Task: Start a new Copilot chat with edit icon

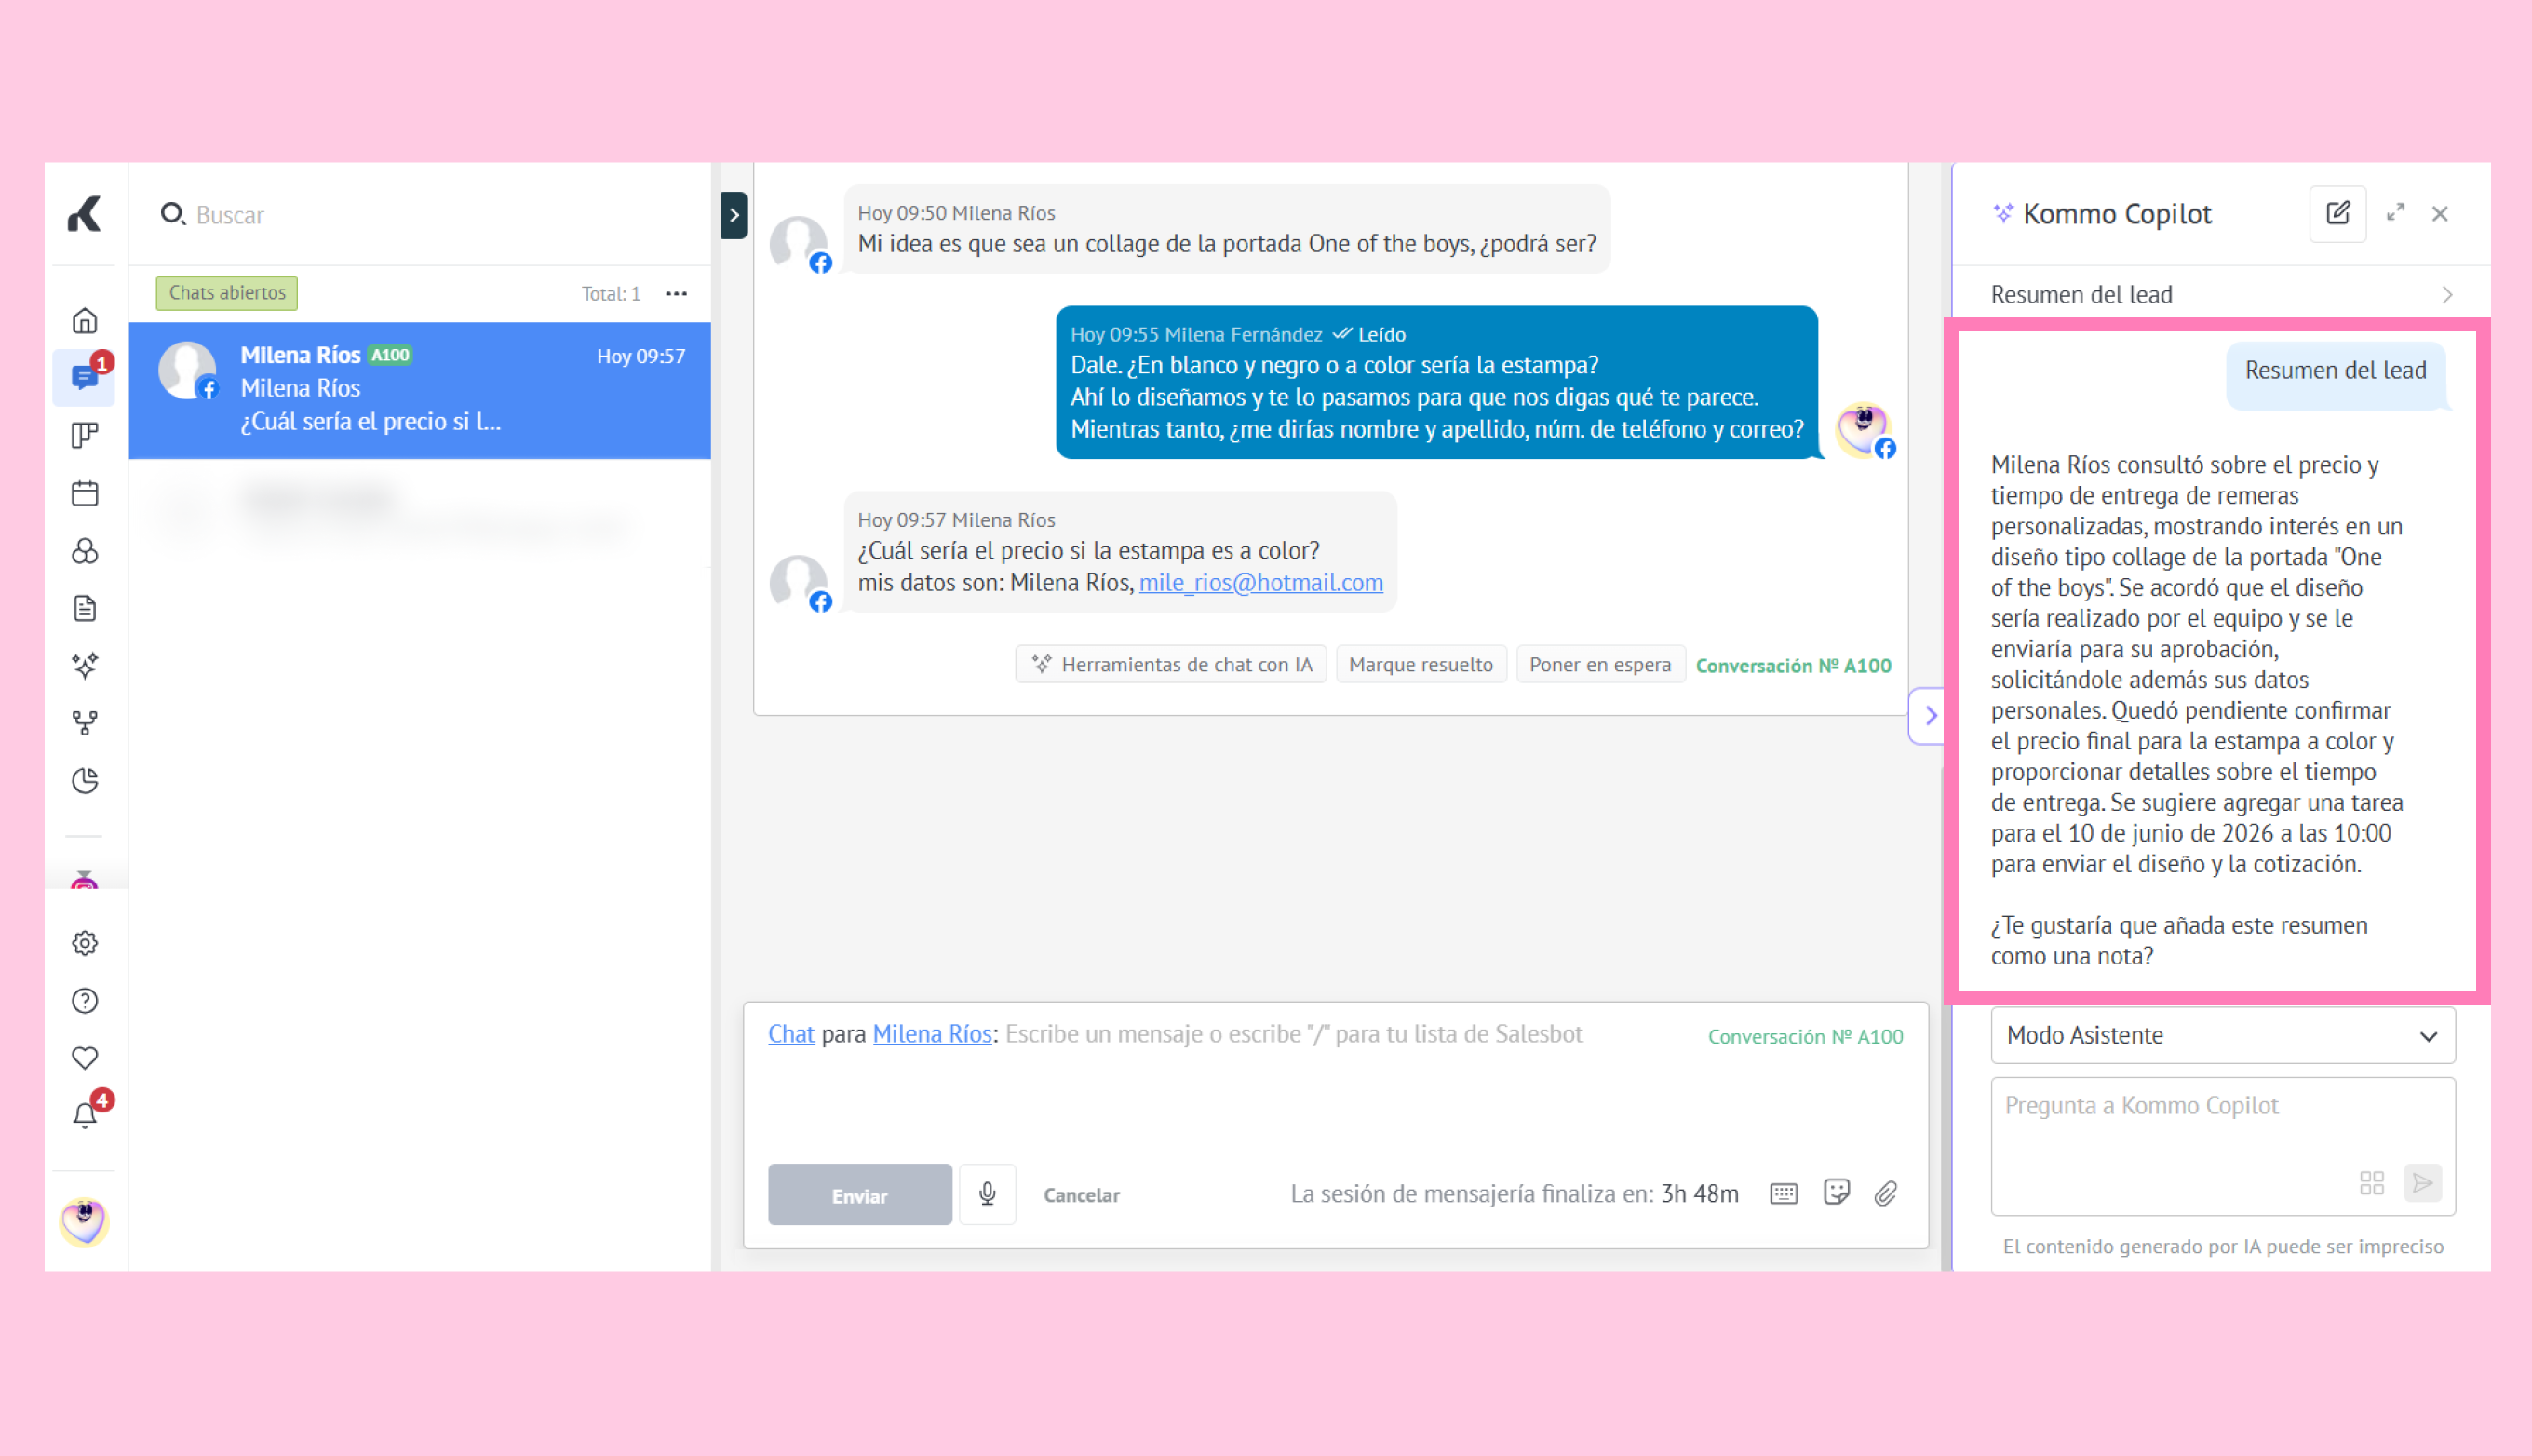Action: 2337,213
